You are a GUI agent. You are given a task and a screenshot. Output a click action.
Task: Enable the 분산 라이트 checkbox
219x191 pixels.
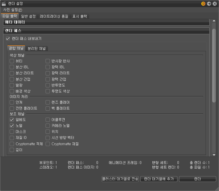click(x=12, y=73)
